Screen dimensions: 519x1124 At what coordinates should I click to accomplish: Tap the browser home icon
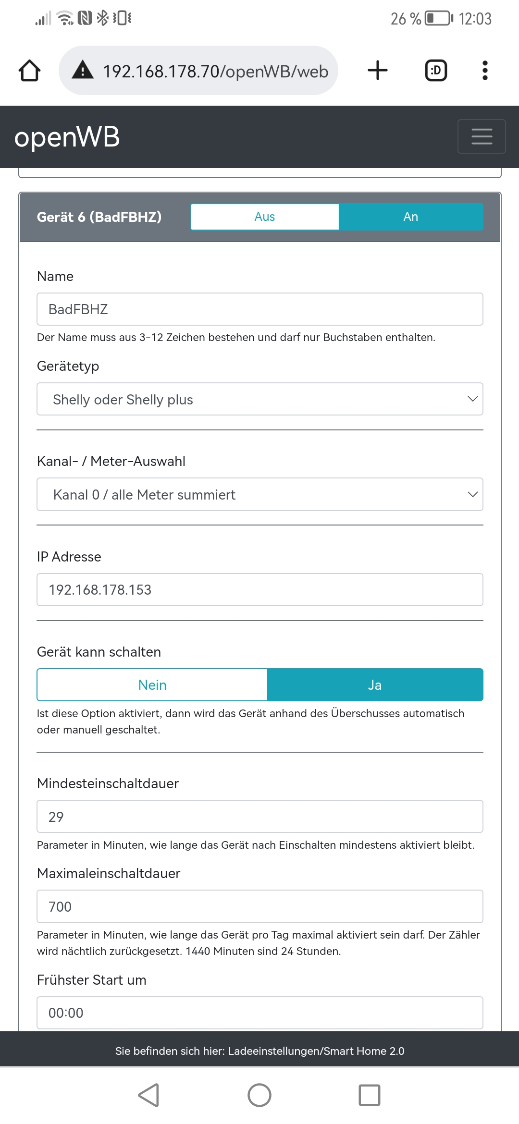pos(29,71)
